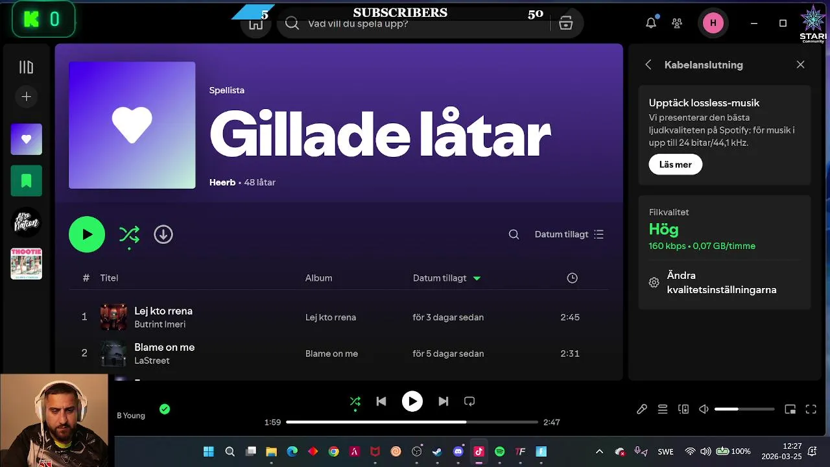Viewport: 830px width, 467px height.
Task: Open the Browse icon beside search field
Action: click(566, 24)
